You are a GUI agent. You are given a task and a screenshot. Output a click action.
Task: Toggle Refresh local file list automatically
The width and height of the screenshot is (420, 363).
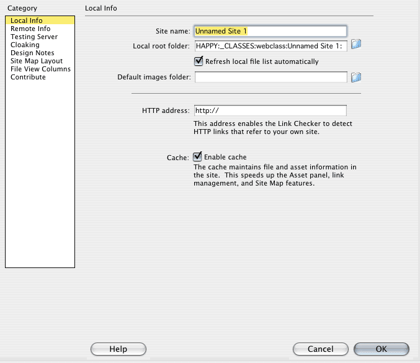(x=199, y=61)
